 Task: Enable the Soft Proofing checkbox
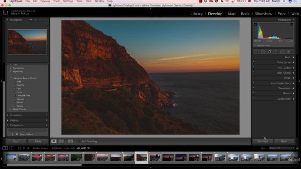tap(79, 141)
